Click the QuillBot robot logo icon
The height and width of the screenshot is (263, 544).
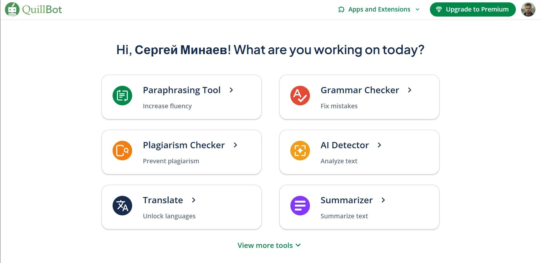[12, 9]
